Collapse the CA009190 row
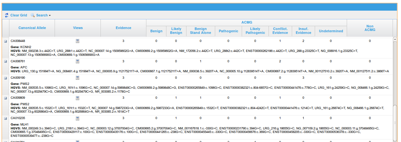This screenshot has width=401, height=142. [5, 78]
